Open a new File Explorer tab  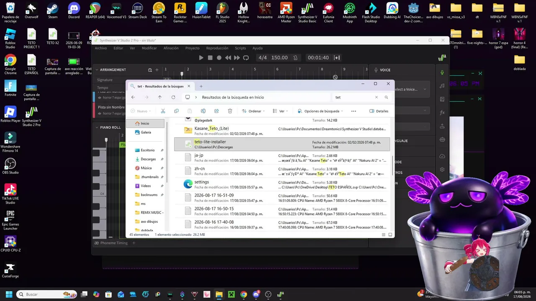[201, 86]
